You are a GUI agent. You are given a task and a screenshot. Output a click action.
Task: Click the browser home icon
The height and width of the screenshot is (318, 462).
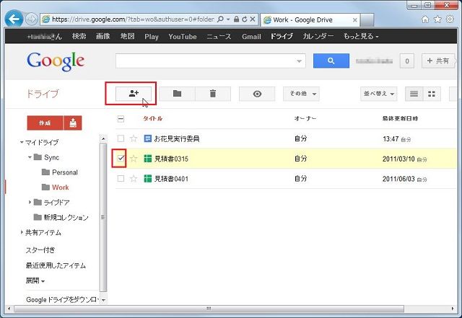(x=425, y=19)
